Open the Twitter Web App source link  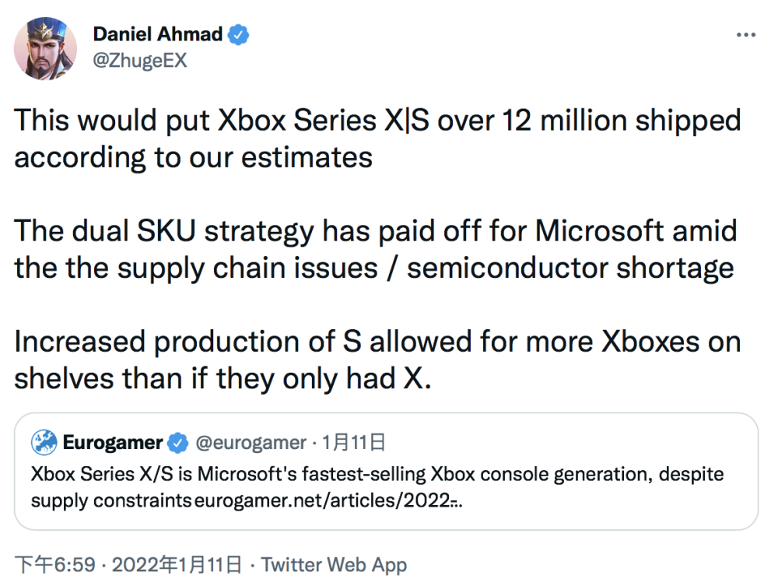tap(334, 564)
